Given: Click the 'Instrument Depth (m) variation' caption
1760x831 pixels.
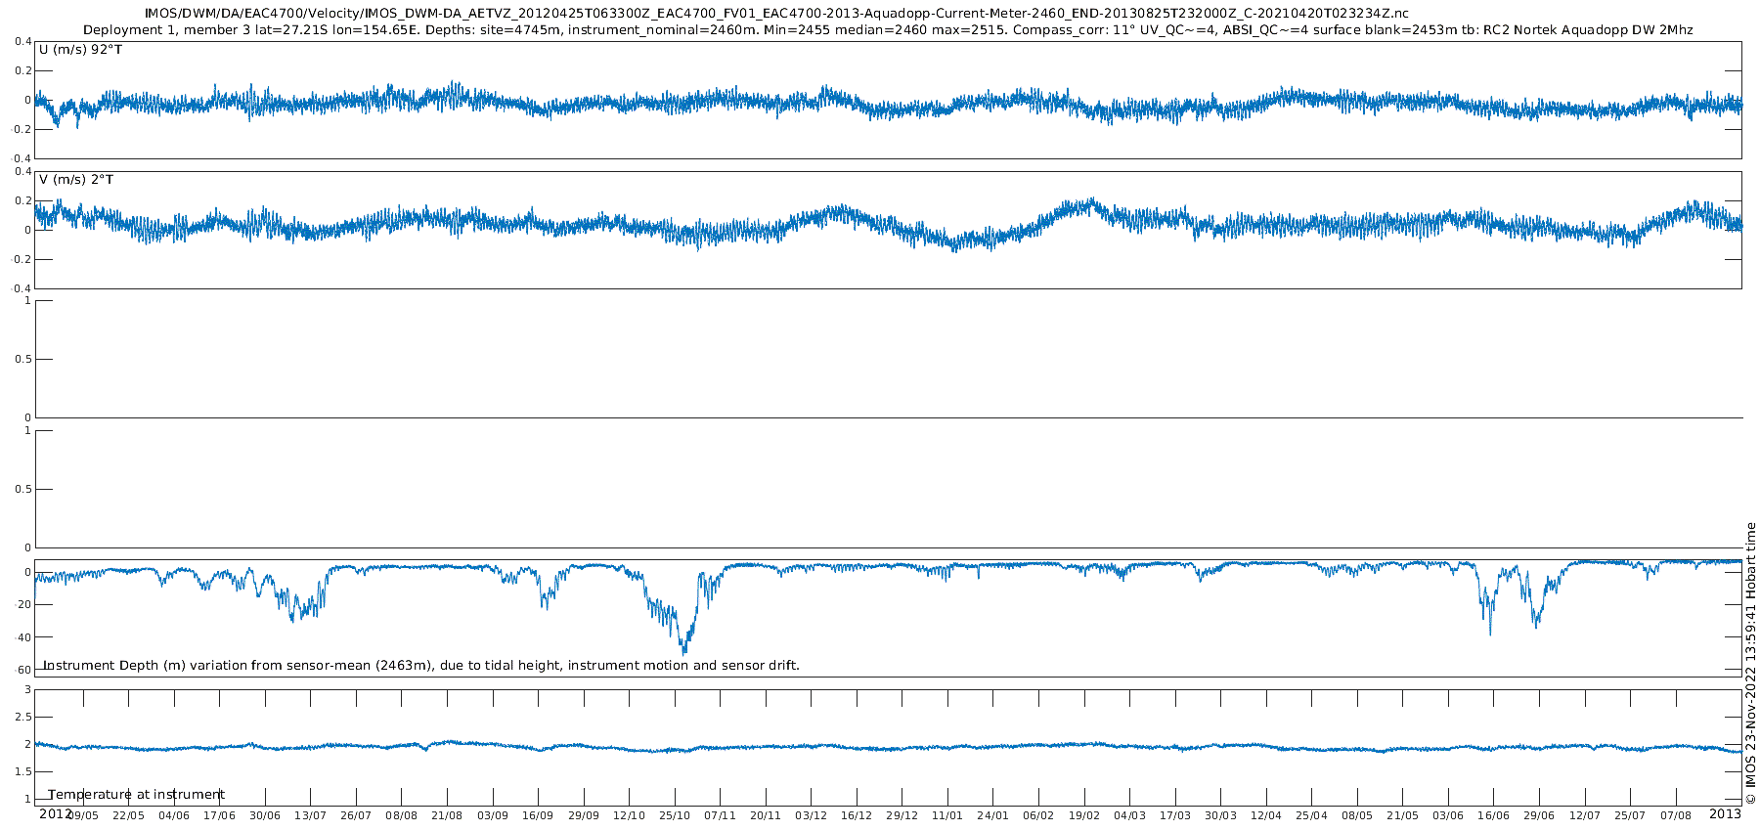Looking at the screenshot, I should [x=421, y=666].
